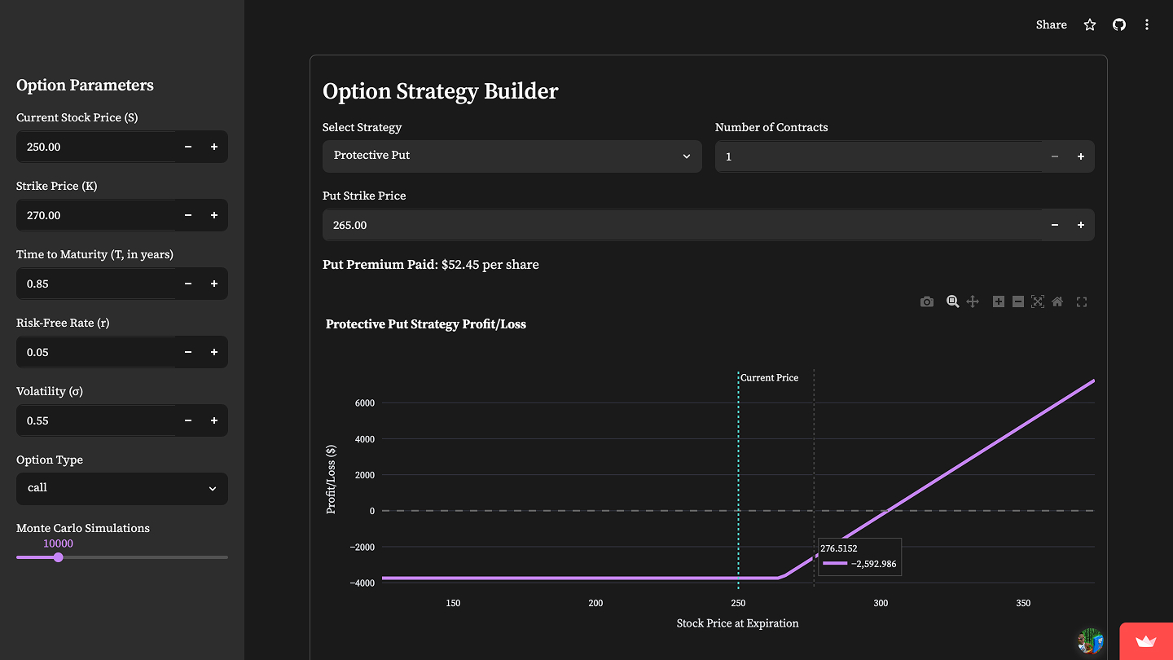
Task: Reset plot axes with home icon
Action: coord(1057,301)
